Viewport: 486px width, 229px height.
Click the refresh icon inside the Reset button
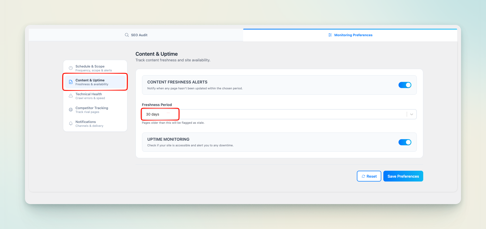click(x=363, y=176)
